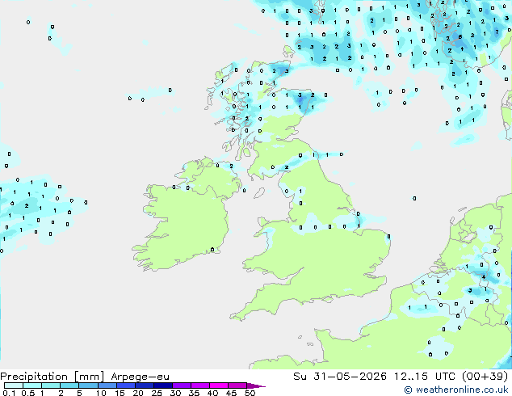Click the 'Precipitation [mm]' title text
Viewport: 512px width, 396px height.
point(52,377)
